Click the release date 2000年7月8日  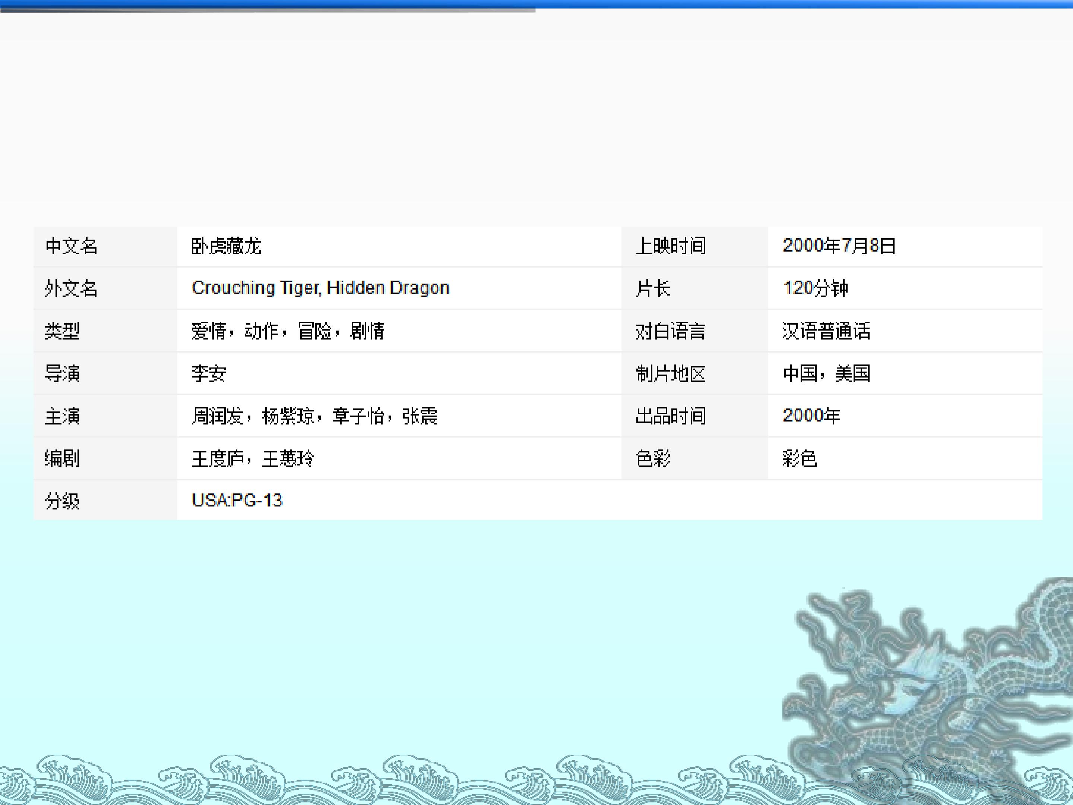click(x=839, y=246)
